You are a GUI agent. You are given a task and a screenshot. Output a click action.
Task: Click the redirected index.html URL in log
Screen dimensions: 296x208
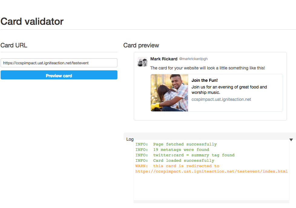point(212,171)
